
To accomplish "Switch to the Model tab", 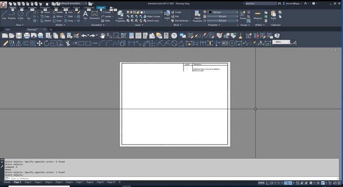I will click(7, 182).
